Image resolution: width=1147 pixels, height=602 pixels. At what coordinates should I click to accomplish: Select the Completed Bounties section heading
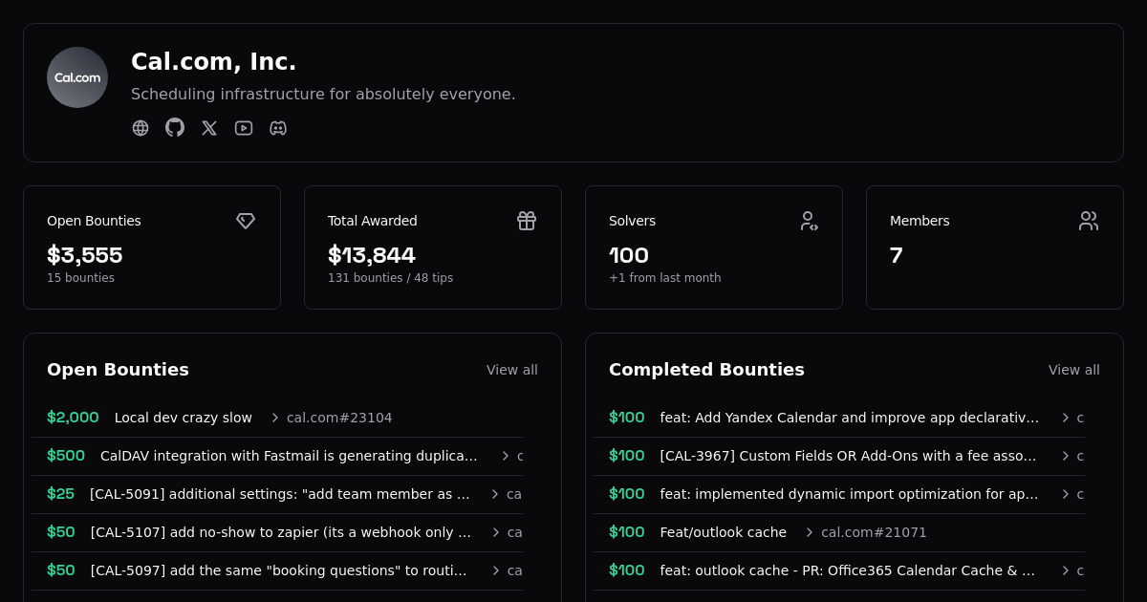[706, 369]
